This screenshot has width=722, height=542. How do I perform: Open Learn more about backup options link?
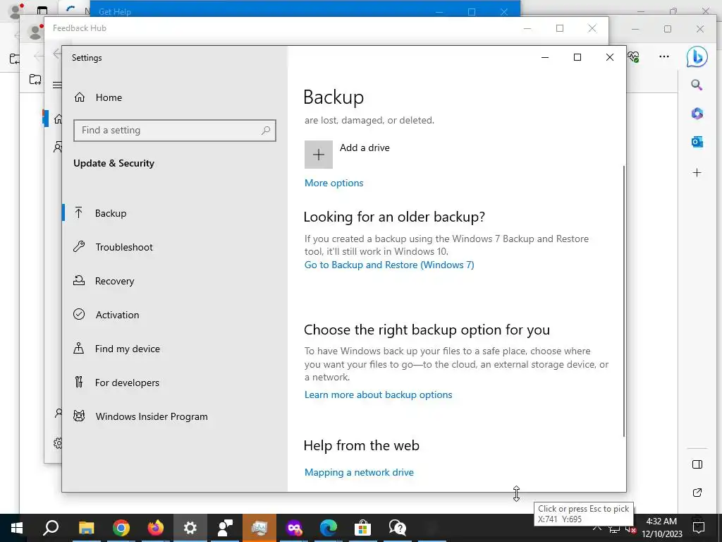click(x=378, y=395)
